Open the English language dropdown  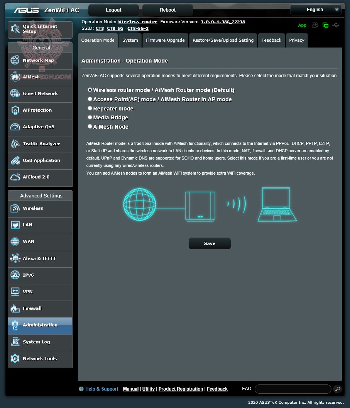point(316,10)
